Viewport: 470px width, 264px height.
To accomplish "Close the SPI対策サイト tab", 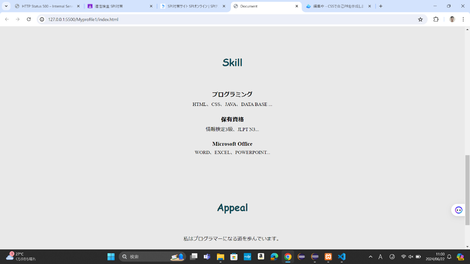I will (224, 6).
